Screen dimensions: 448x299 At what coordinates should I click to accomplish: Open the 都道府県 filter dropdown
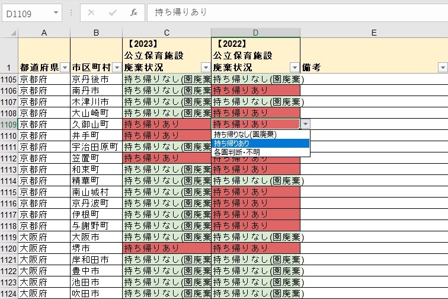pos(65,68)
